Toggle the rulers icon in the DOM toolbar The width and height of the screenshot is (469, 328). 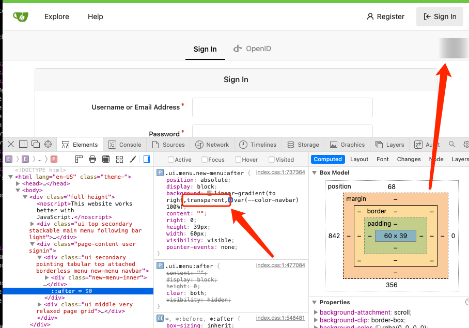pos(79,159)
